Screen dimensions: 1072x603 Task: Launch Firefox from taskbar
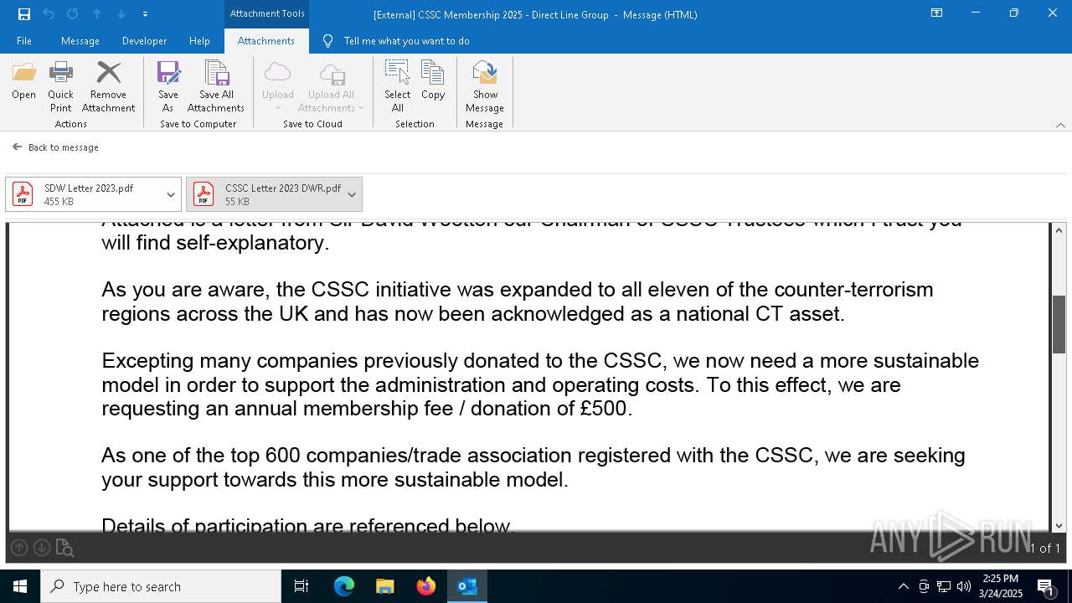[x=426, y=586]
